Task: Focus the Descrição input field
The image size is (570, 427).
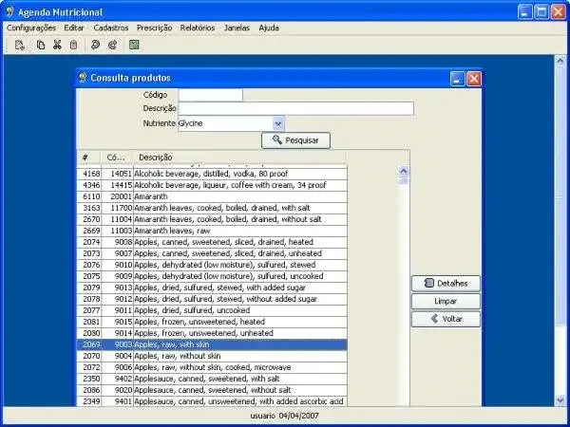Action: (295, 108)
